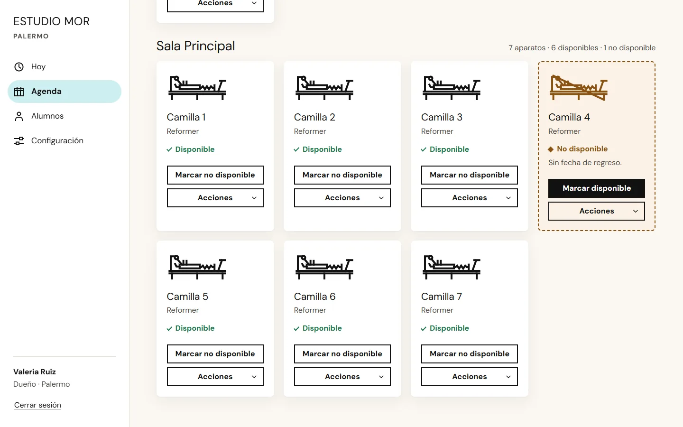Mark Camilla 7 as no disponible
This screenshot has height=427, width=683.
tap(470, 354)
